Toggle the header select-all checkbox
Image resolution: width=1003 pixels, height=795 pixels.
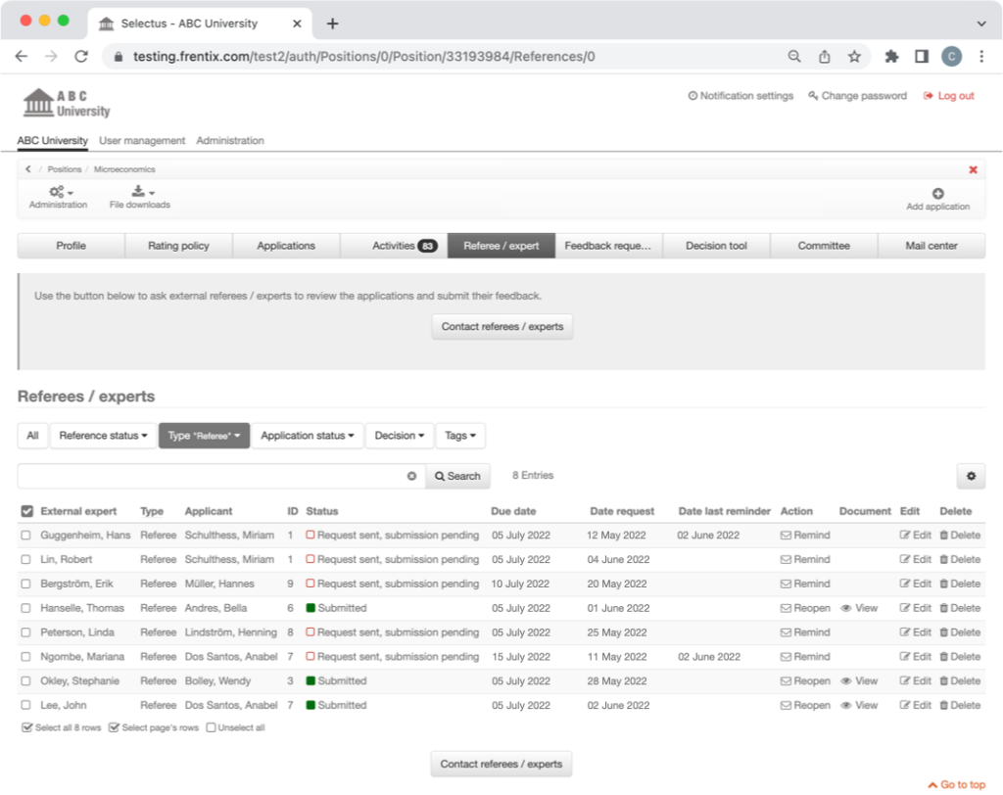[x=26, y=511]
